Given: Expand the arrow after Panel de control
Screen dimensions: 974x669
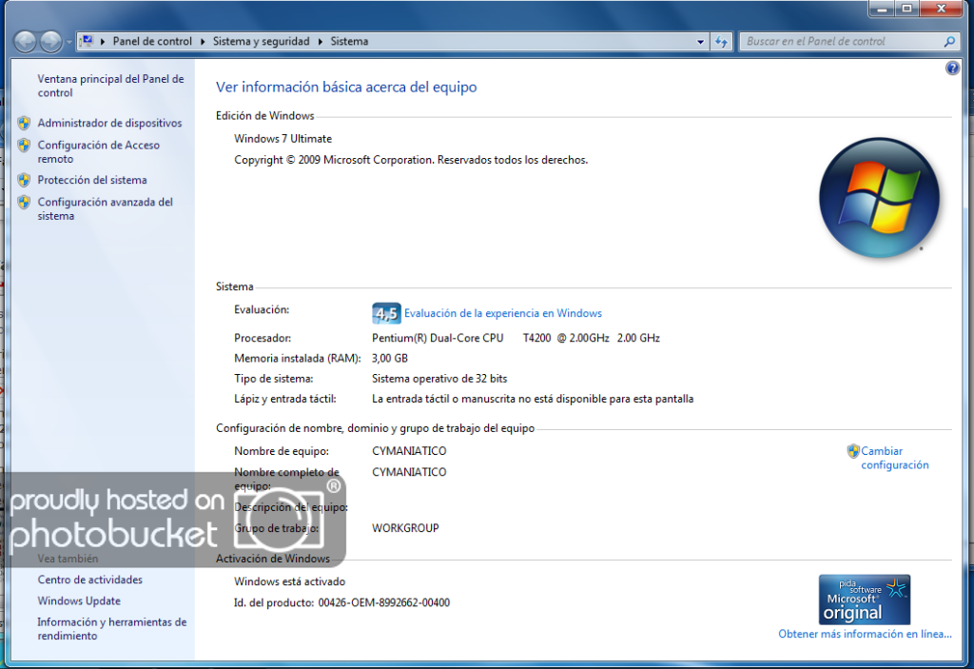Looking at the screenshot, I should 203,42.
